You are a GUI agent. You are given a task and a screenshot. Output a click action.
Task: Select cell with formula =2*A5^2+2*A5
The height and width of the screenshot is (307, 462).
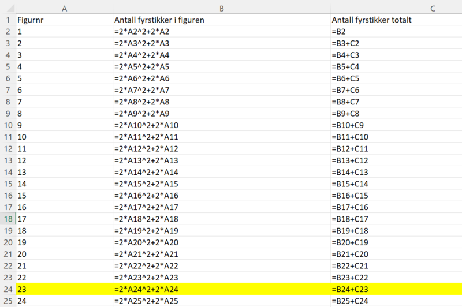coord(222,66)
